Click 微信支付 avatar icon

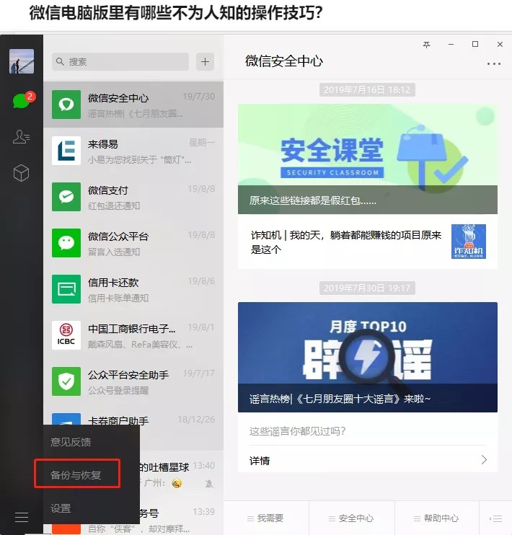tap(66, 197)
